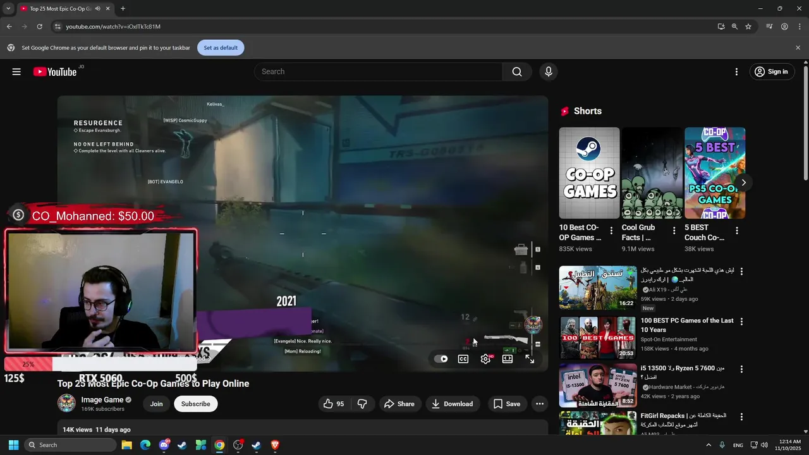Viewport: 809px width, 455px height.
Task: Share the video
Action: pos(399,404)
